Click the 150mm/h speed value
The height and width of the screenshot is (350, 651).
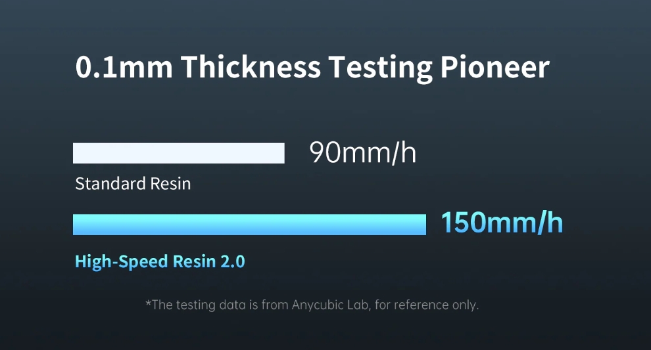pos(501,224)
